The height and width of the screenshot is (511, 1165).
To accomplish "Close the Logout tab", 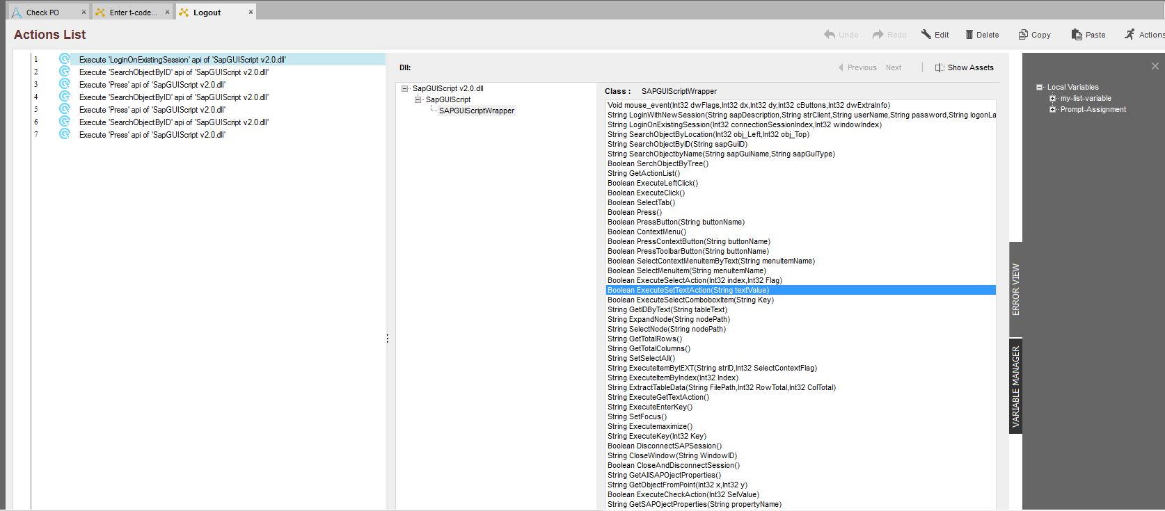I will (x=251, y=12).
